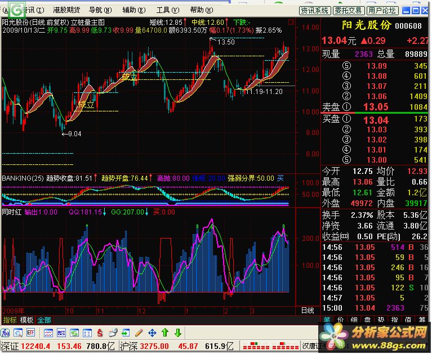Click the satellite dish data icon
The image size is (432, 354).
coord(113,333)
